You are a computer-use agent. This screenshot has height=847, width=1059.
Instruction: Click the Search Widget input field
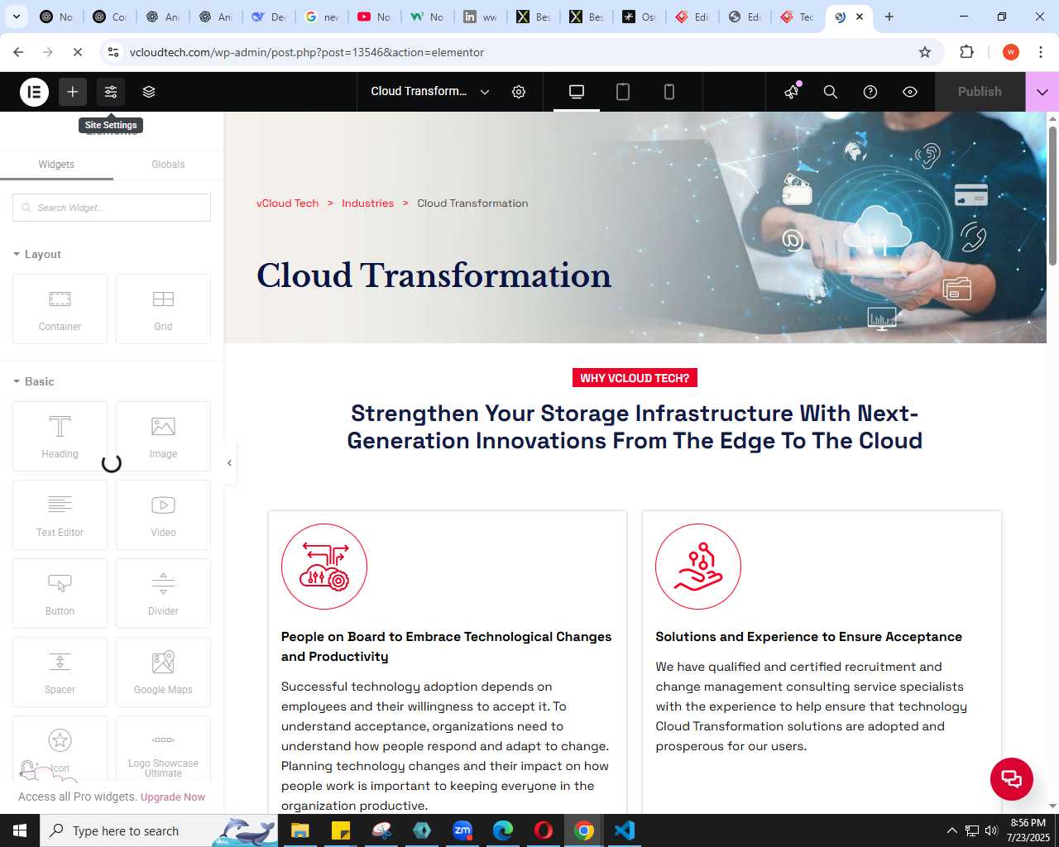click(x=112, y=208)
